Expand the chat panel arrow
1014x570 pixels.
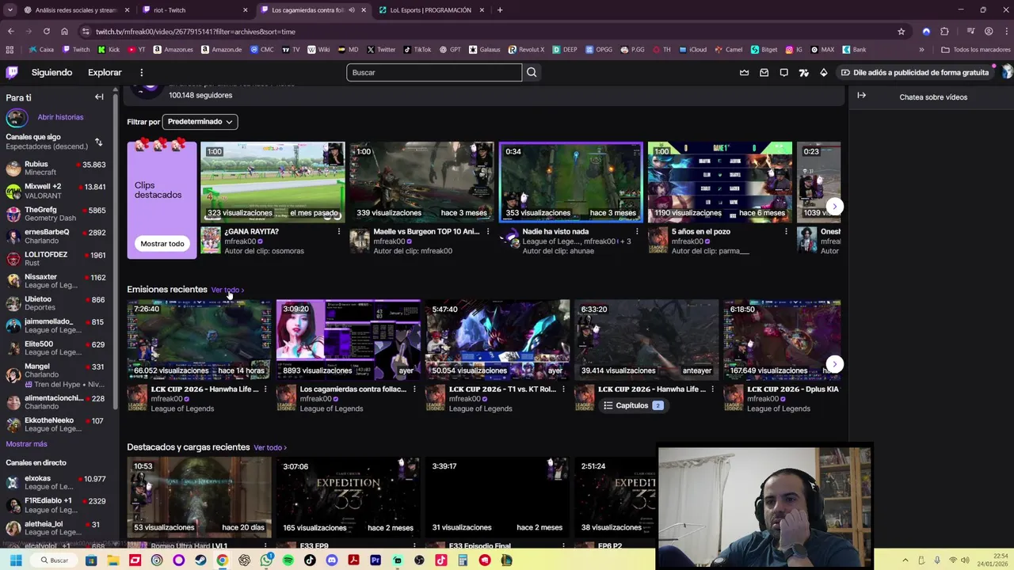click(x=861, y=96)
